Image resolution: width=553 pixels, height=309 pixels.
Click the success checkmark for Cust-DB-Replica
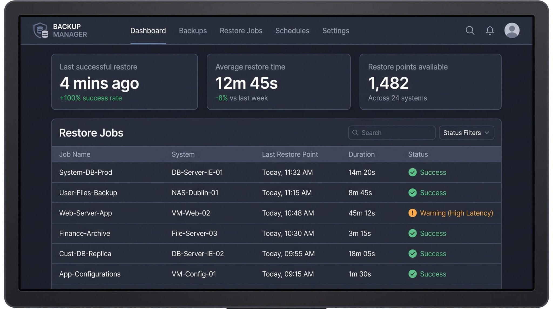pos(412,254)
